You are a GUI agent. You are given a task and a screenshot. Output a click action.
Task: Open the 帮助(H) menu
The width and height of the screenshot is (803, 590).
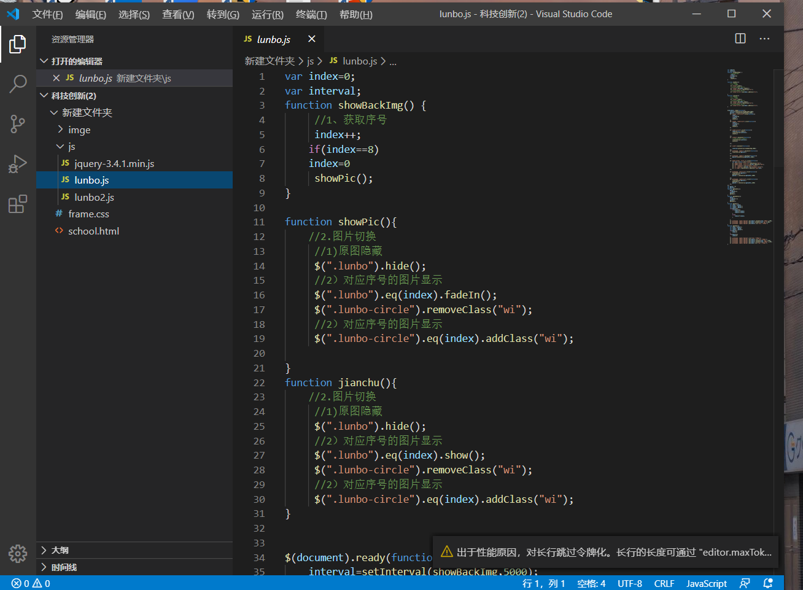coord(355,14)
